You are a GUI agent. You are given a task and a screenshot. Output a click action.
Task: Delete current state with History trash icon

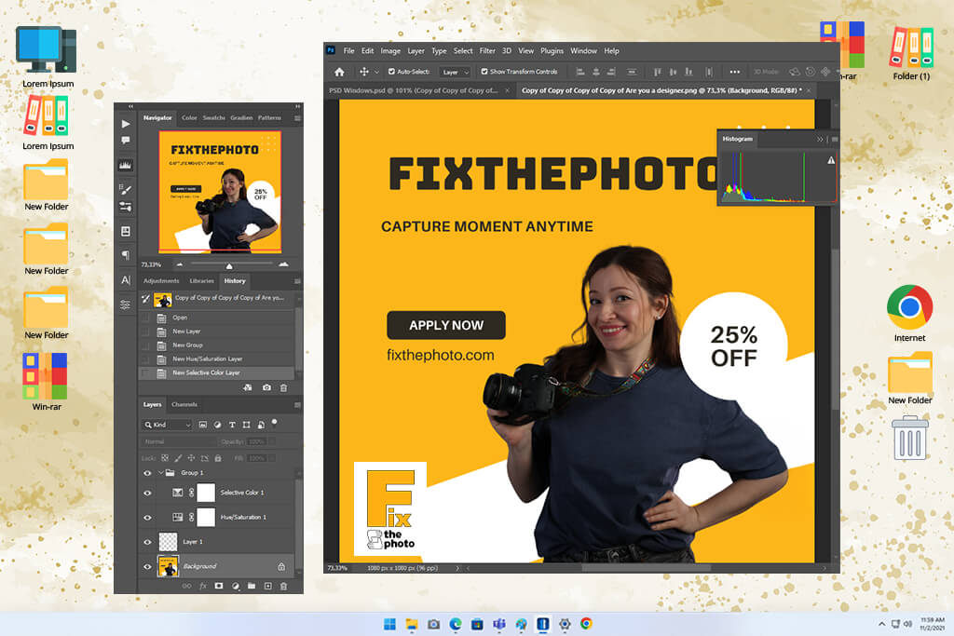point(283,387)
